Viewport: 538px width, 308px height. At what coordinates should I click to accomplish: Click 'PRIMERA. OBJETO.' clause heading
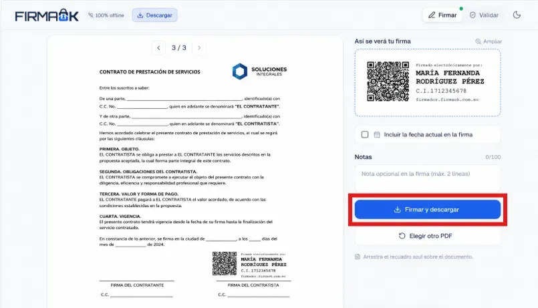(x=120, y=149)
